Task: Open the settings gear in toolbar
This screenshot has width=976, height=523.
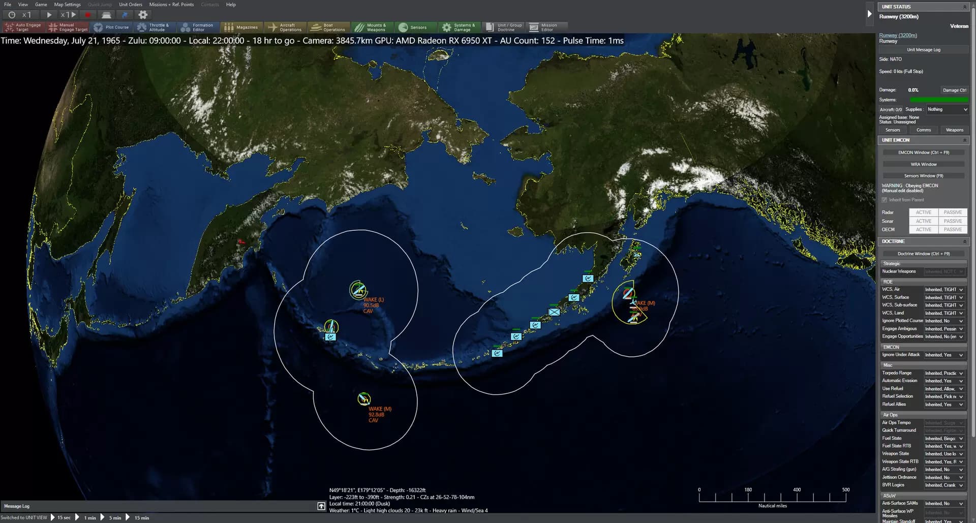Action: tap(143, 15)
